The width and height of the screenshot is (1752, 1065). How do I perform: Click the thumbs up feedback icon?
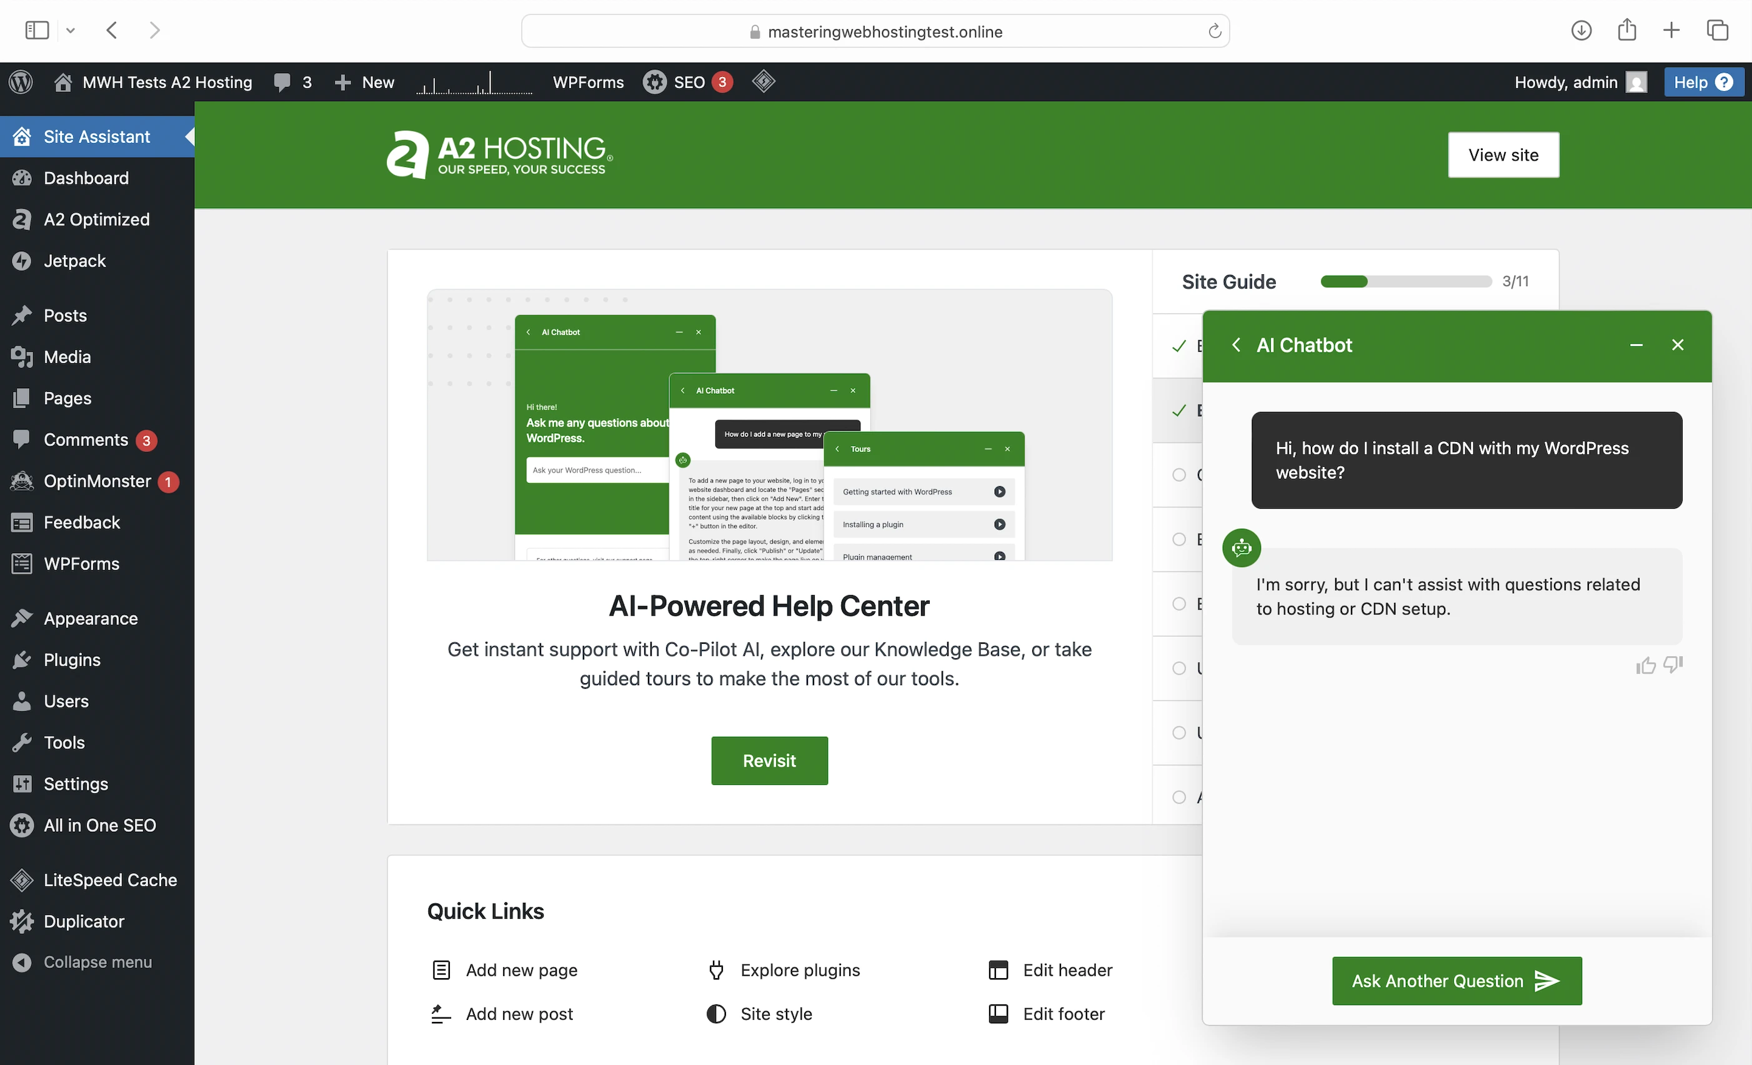tap(1645, 665)
